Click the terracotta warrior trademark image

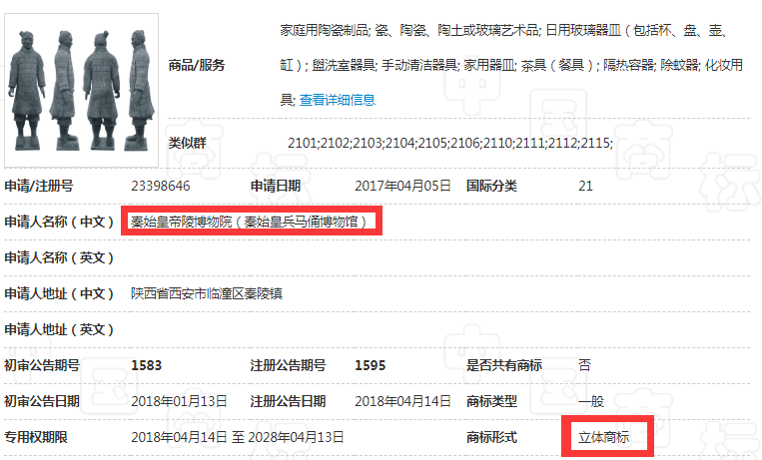click(x=81, y=91)
